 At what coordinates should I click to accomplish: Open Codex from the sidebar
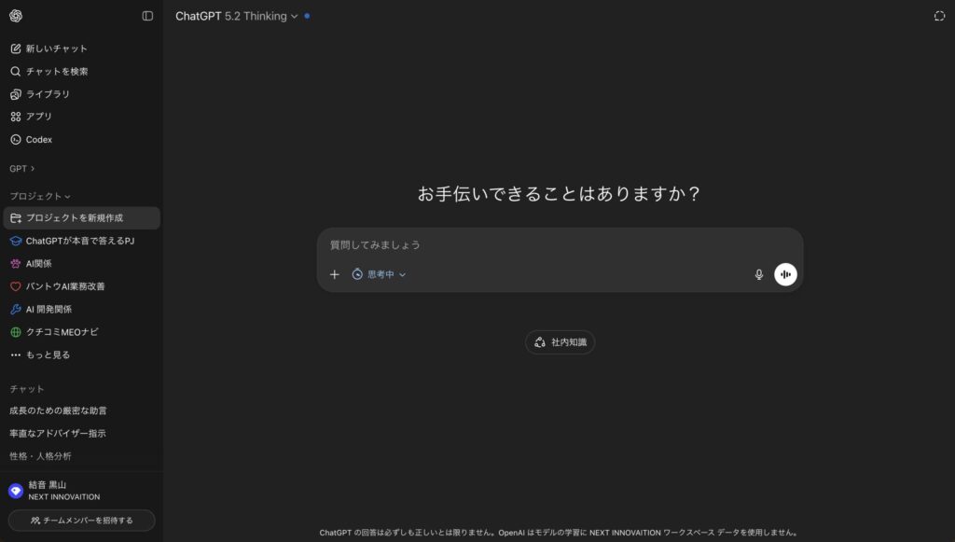tap(38, 140)
